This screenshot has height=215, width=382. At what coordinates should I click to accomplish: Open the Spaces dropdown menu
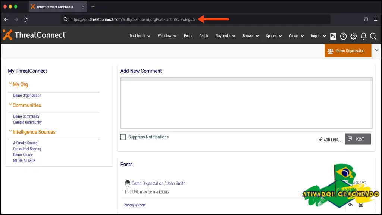273,36
